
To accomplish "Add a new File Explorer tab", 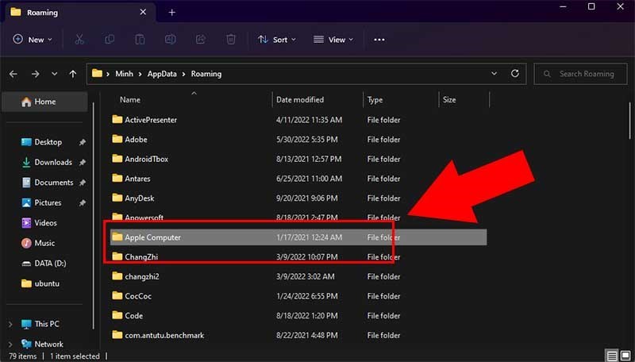I will point(171,12).
